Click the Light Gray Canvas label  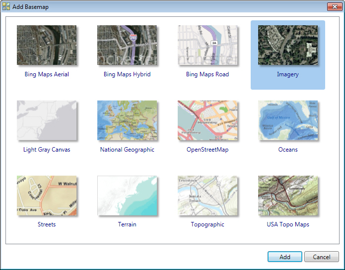(47, 150)
